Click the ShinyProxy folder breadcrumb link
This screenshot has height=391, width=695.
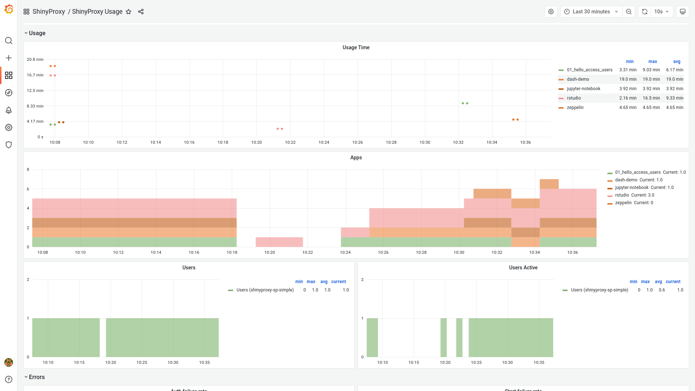pyautogui.click(x=49, y=12)
